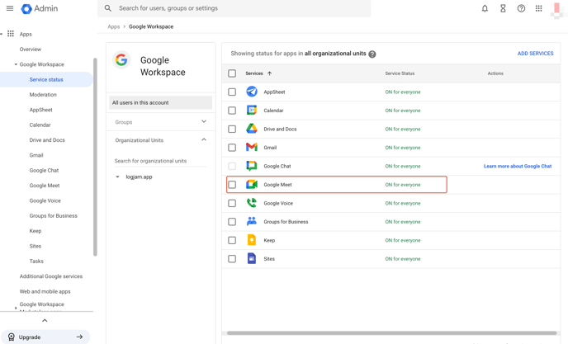Click the Keep app icon
This screenshot has width=568, height=344.
(x=252, y=240)
